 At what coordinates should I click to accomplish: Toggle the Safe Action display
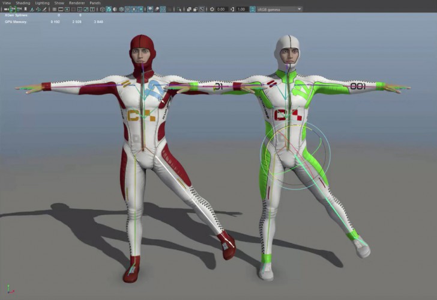click(86, 9)
